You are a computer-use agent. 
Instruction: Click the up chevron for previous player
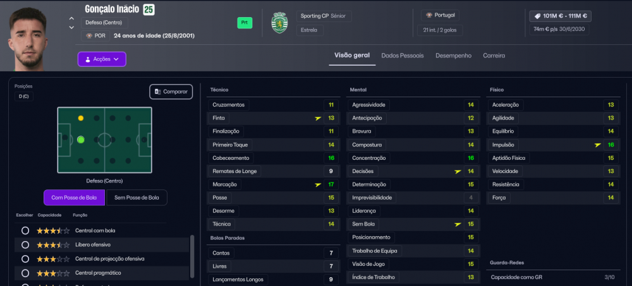click(x=71, y=18)
